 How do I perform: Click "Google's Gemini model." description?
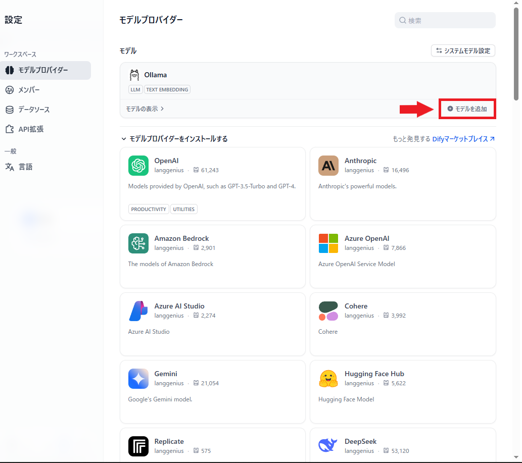160,399
